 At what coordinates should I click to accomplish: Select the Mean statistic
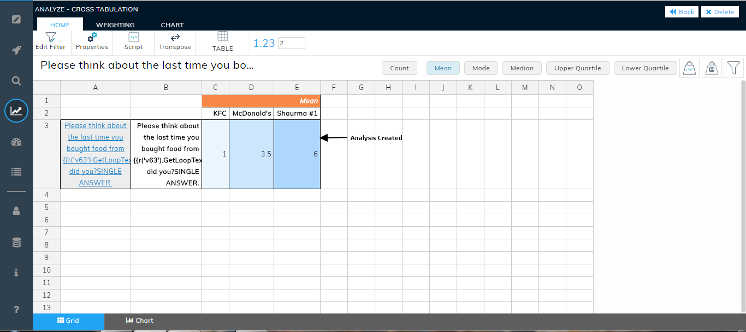coord(443,68)
